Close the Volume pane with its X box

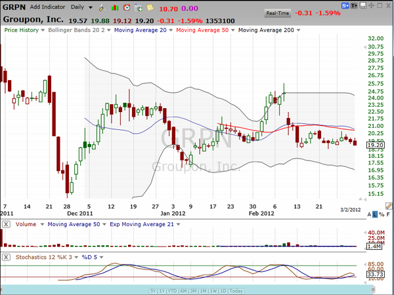tap(6, 224)
